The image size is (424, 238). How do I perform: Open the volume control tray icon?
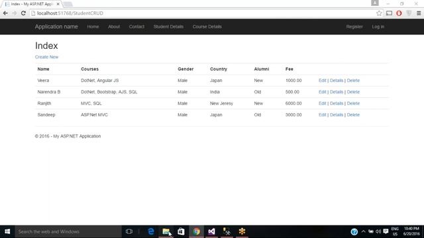[378, 231]
